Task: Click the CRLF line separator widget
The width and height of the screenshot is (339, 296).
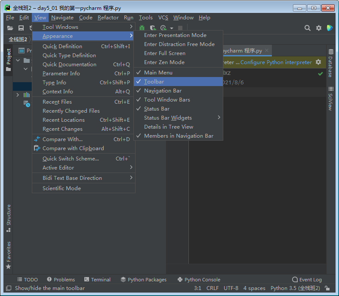Action: coord(213,288)
